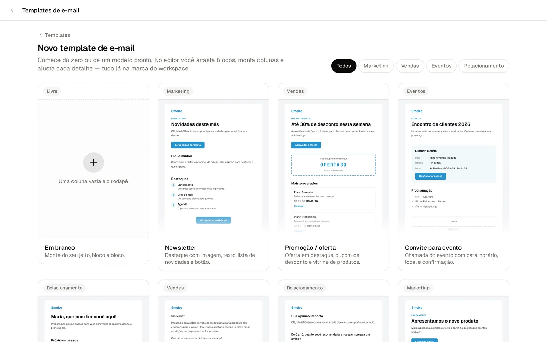Open the Newsletter template preview
Screen dimensions: 547x342
213,169
